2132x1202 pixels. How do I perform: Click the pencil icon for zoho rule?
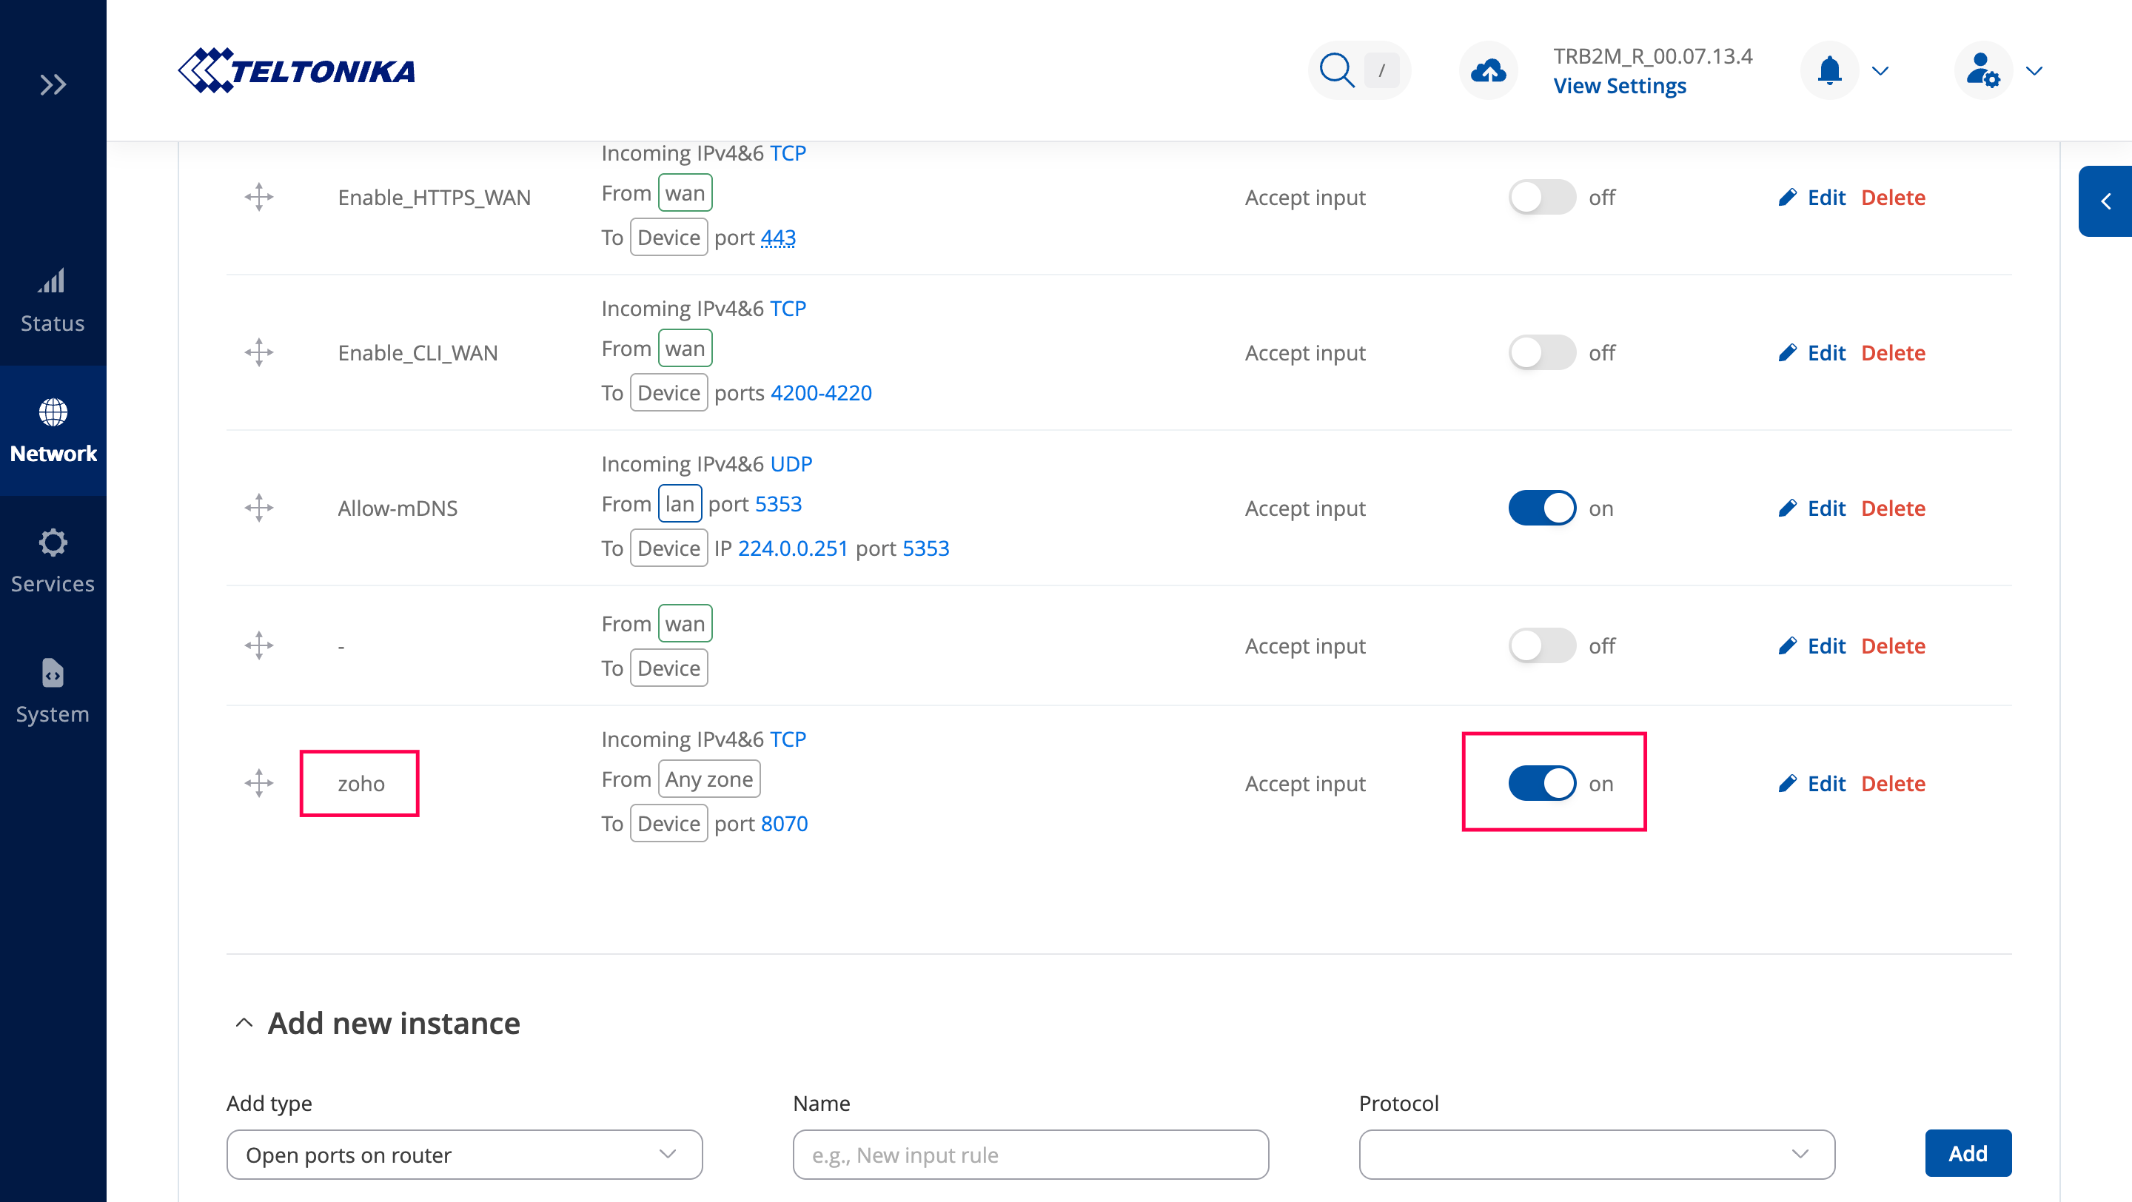[x=1788, y=783]
